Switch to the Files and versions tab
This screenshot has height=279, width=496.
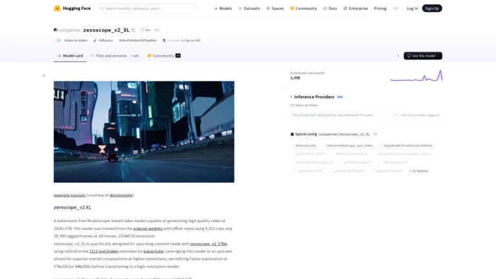click(111, 56)
